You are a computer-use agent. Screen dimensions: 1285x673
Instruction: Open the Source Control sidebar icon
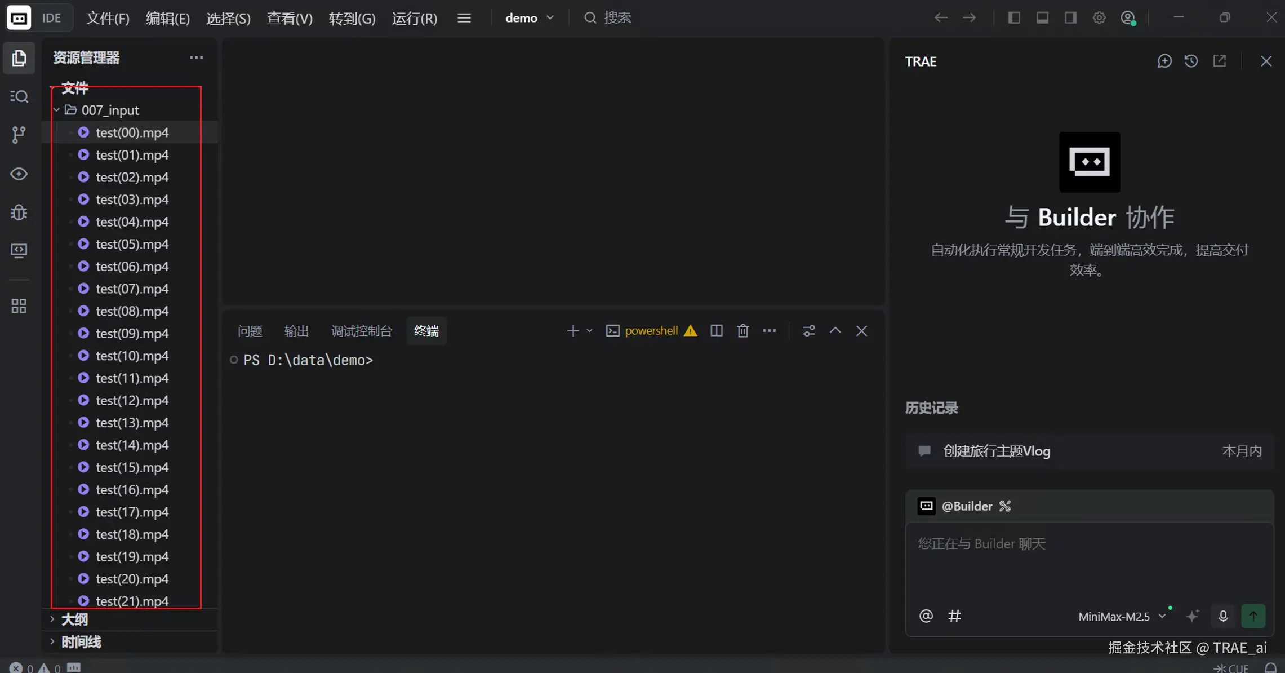(x=19, y=135)
